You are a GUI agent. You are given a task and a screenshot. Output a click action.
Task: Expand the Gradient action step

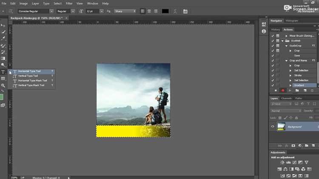(291, 85)
